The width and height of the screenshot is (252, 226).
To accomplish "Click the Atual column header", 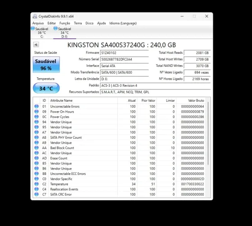I will coord(127,100).
